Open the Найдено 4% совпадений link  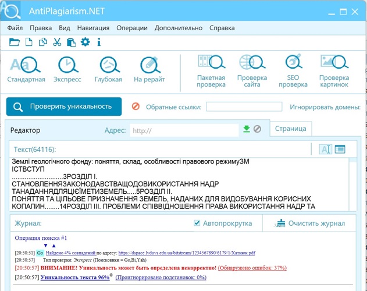[x=71, y=253]
